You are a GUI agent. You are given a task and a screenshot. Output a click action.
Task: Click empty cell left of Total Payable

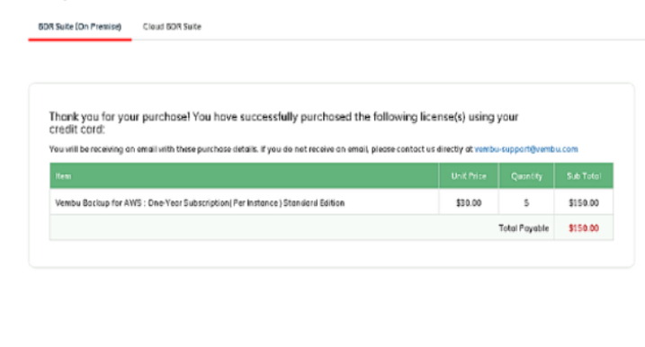[272, 227]
